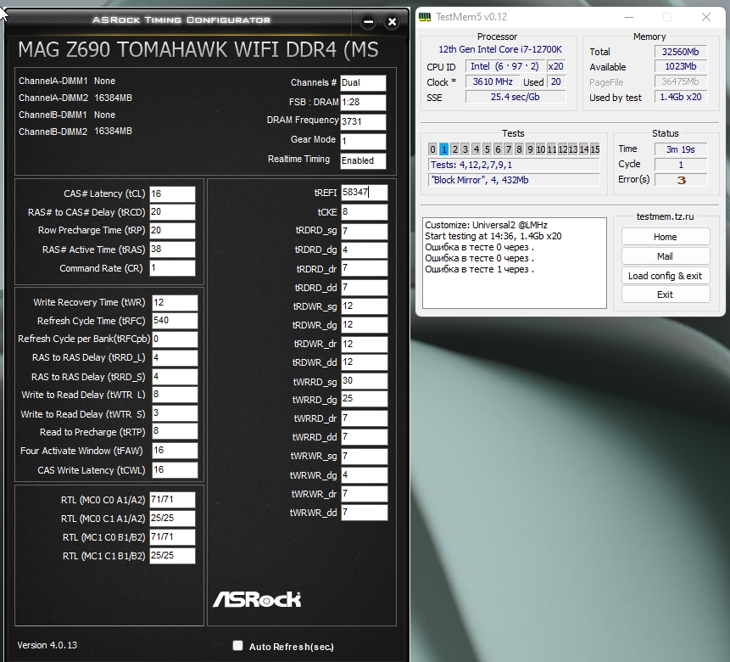The width and height of the screenshot is (730, 662).
Task: Click the CAS# Latency (tCL) field
Action: pos(172,194)
